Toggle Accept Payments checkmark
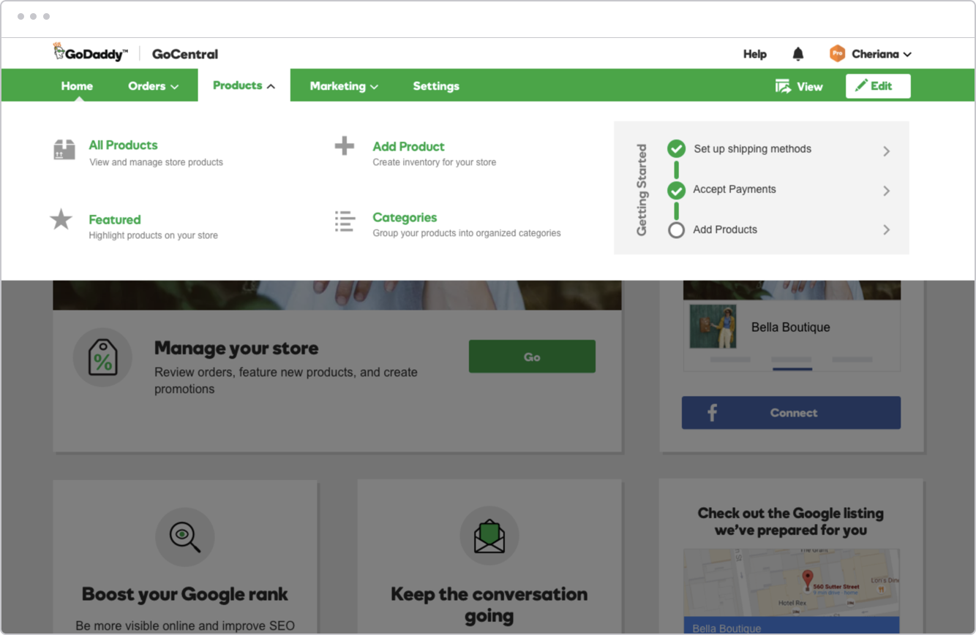Viewport: 976px width, 635px height. (676, 190)
